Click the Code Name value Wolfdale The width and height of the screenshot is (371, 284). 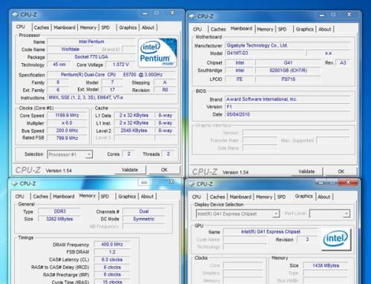tap(70, 49)
